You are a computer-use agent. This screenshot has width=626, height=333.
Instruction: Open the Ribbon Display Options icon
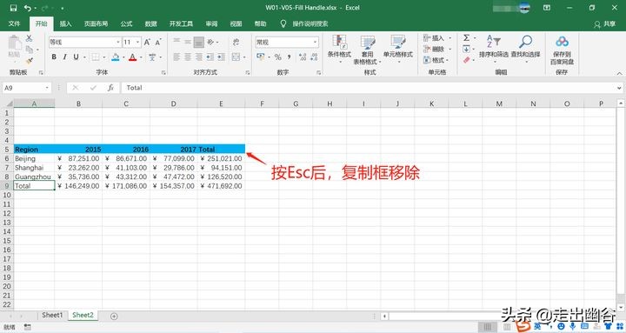547,8
